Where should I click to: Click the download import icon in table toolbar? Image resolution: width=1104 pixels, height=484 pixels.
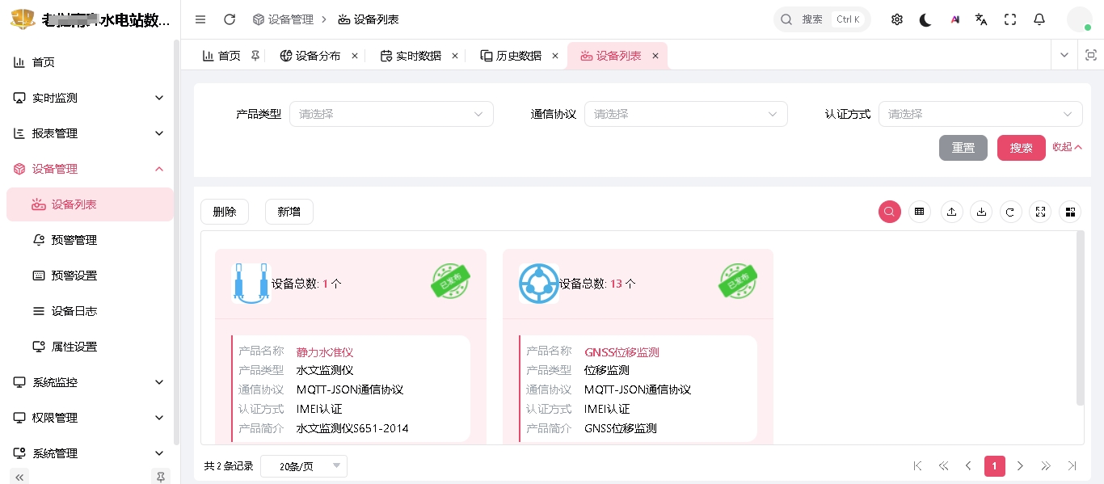[x=981, y=212]
